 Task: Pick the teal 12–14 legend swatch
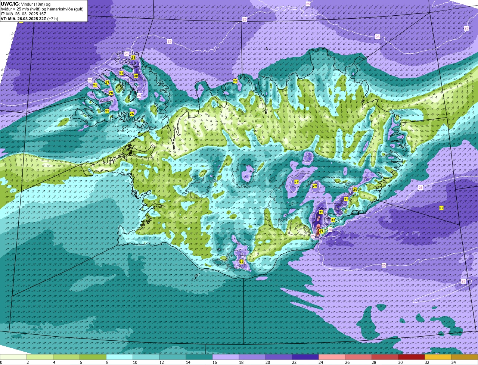(x=173, y=357)
